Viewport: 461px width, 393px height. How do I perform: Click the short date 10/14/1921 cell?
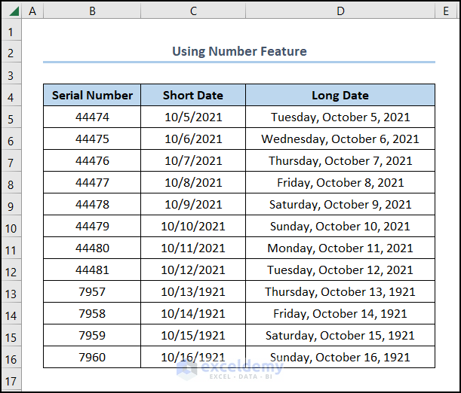[x=193, y=313]
